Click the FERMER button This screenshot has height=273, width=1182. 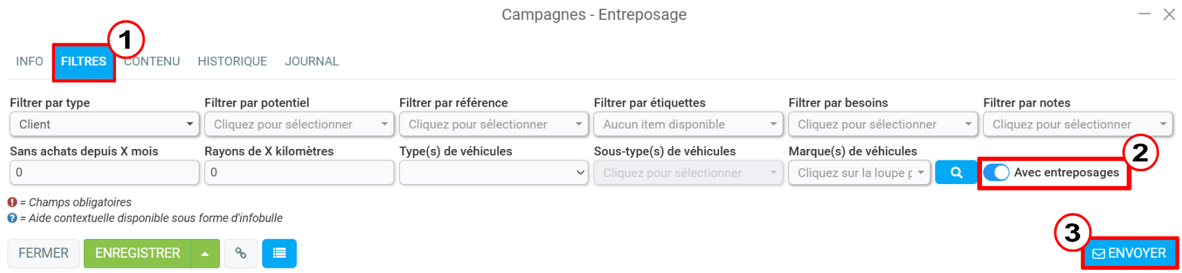coord(44,253)
